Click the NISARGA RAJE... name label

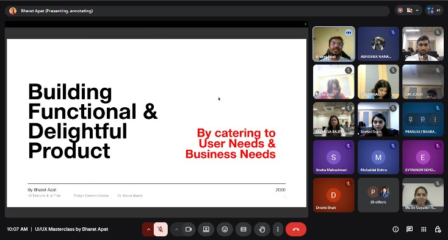[330, 132]
